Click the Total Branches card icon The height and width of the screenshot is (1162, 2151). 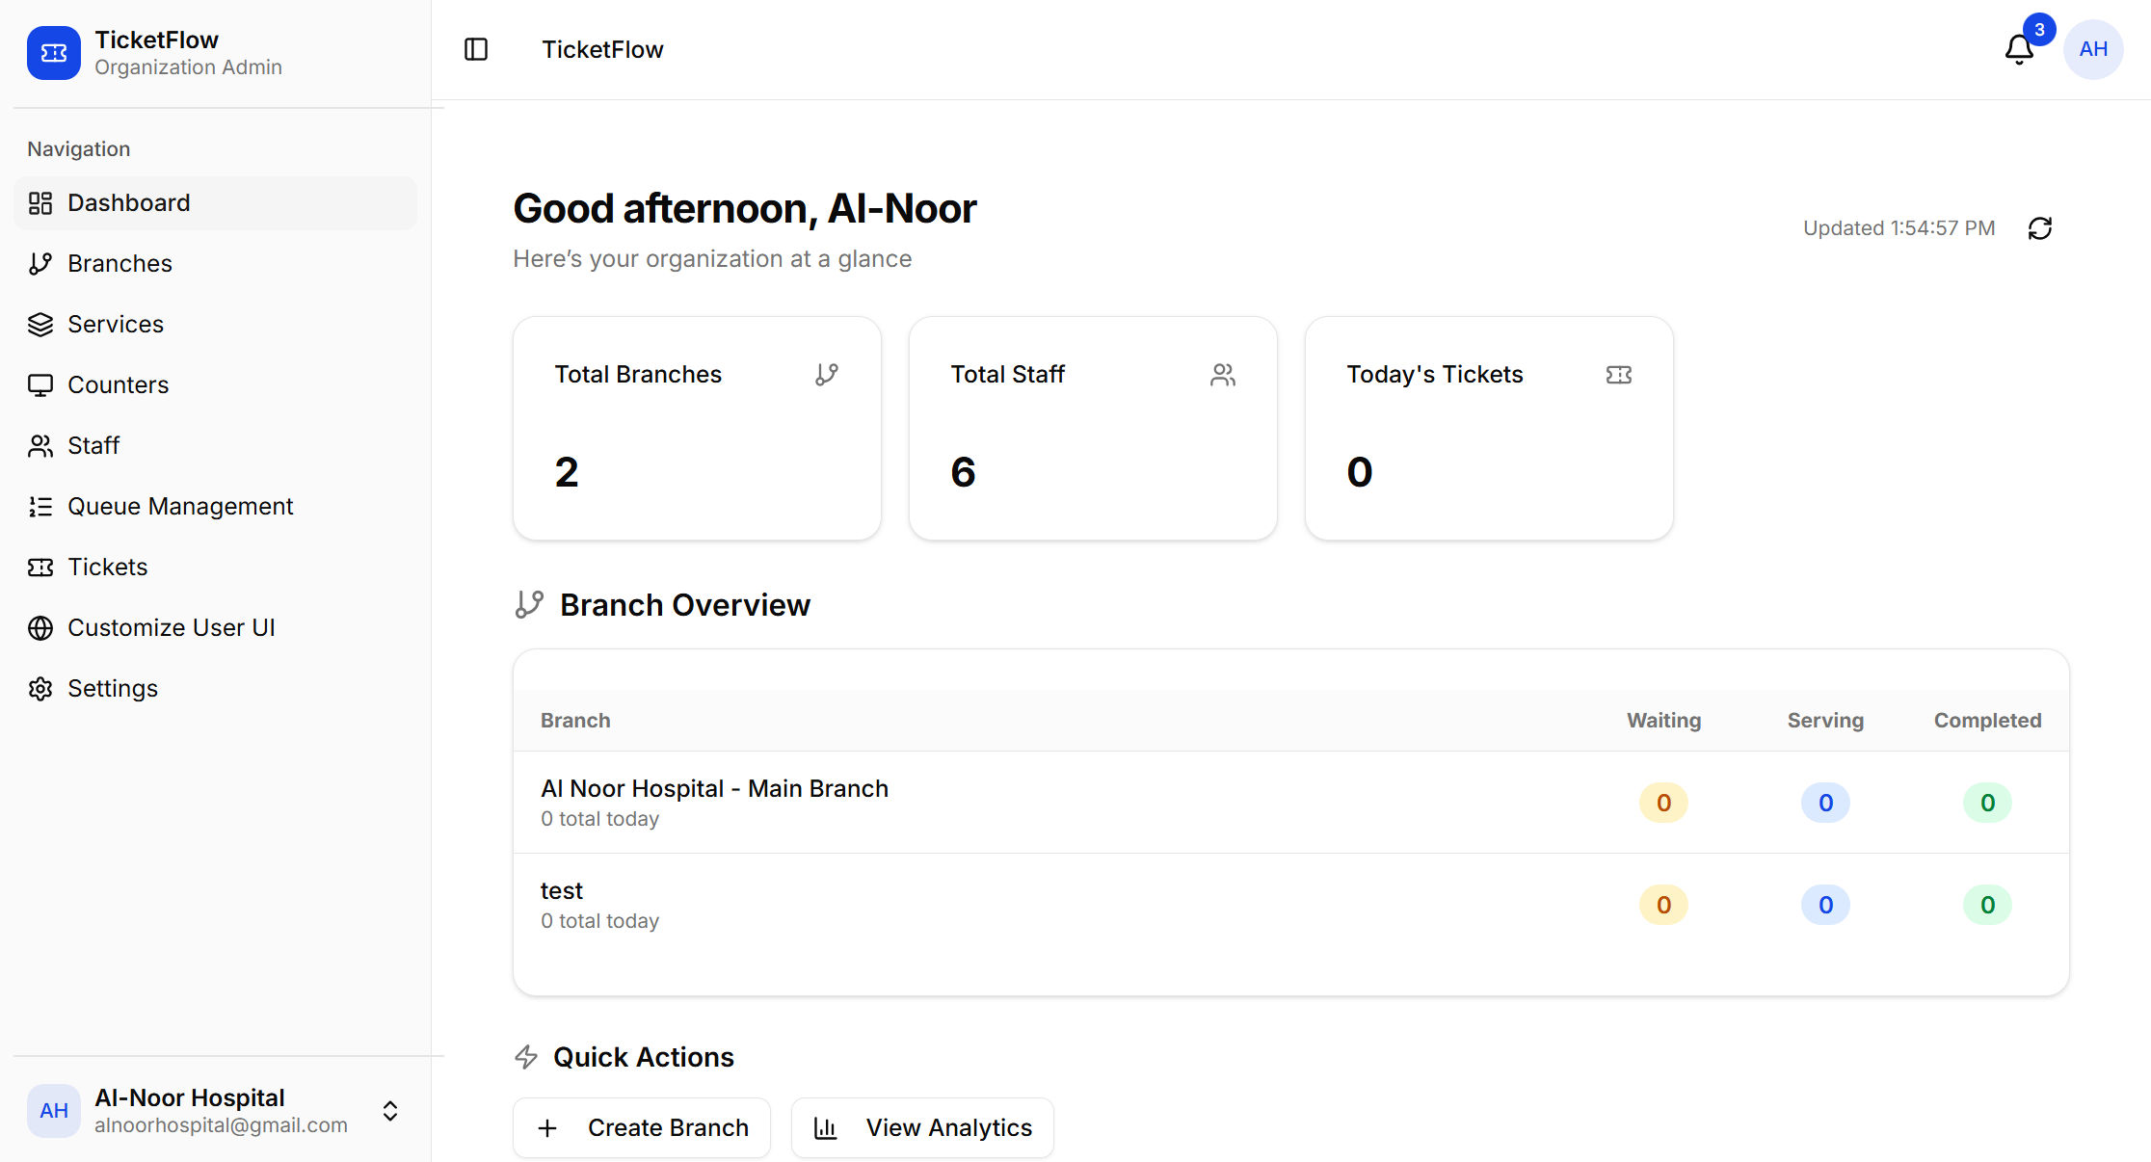(x=827, y=374)
